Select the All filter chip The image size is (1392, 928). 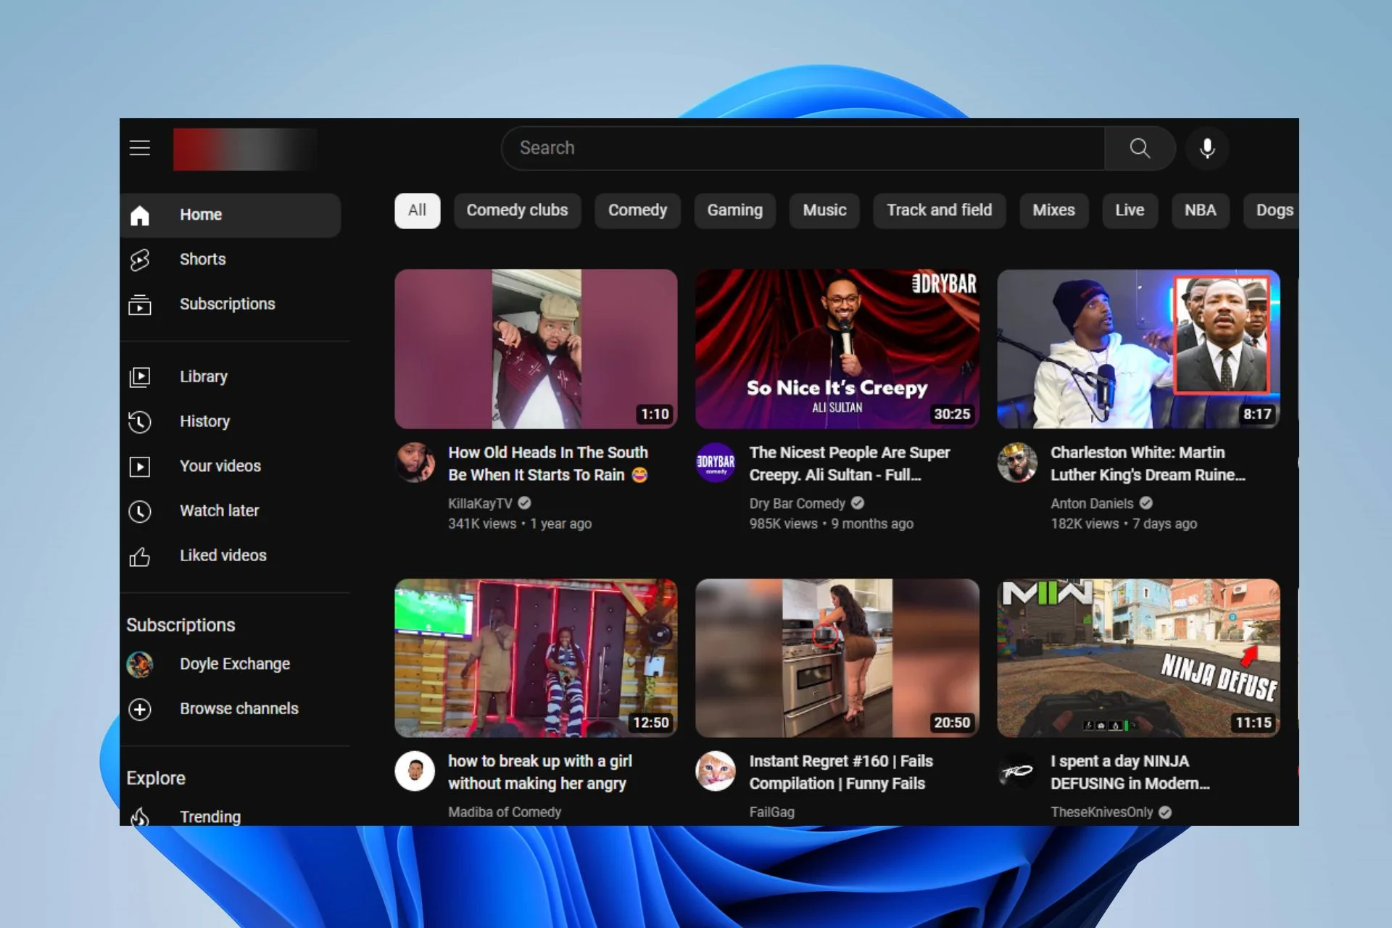pos(417,210)
